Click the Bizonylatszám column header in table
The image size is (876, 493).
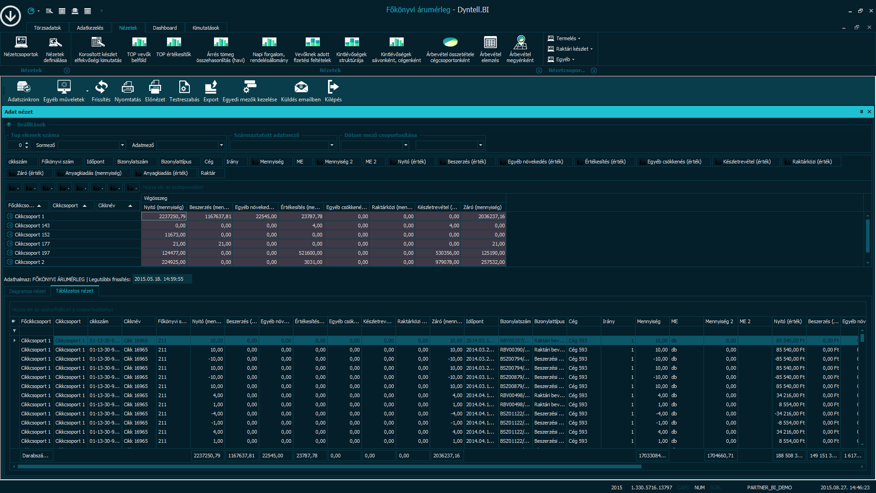515,321
